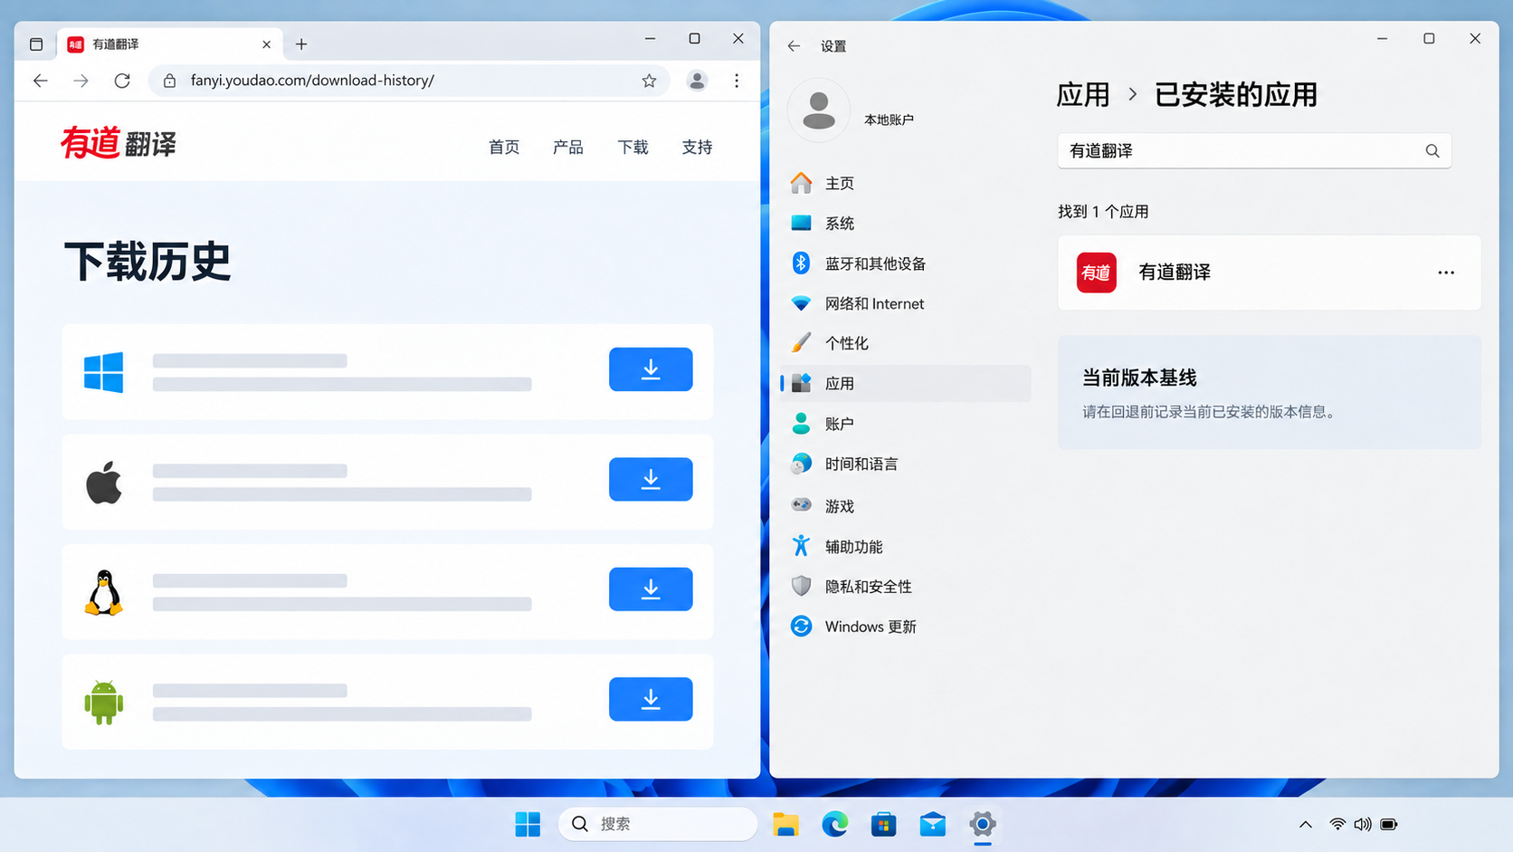Open browser three-dot menu
This screenshot has width=1513, height=852.
[737, 81]
